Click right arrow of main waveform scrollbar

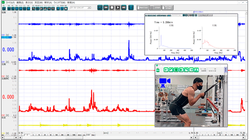[x=191, y=138]
